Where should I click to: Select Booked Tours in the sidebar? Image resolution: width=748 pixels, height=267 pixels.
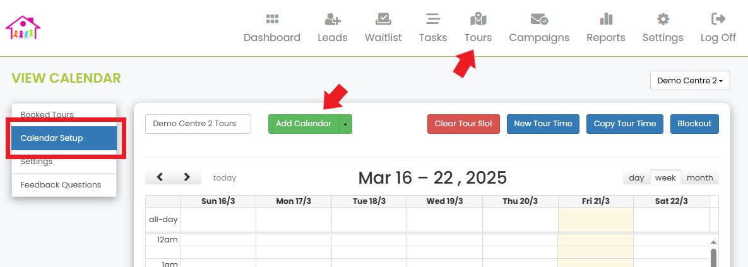tap(47, 114)
